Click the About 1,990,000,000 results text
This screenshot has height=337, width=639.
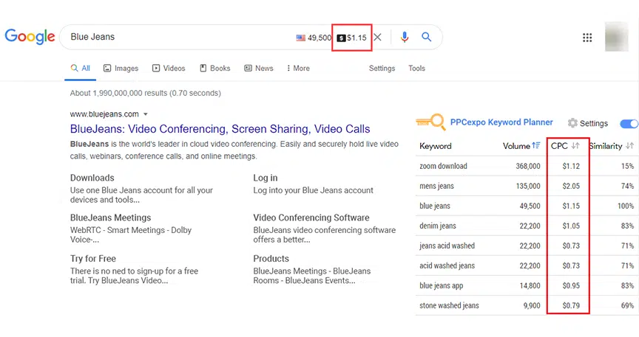coord(146,93)
